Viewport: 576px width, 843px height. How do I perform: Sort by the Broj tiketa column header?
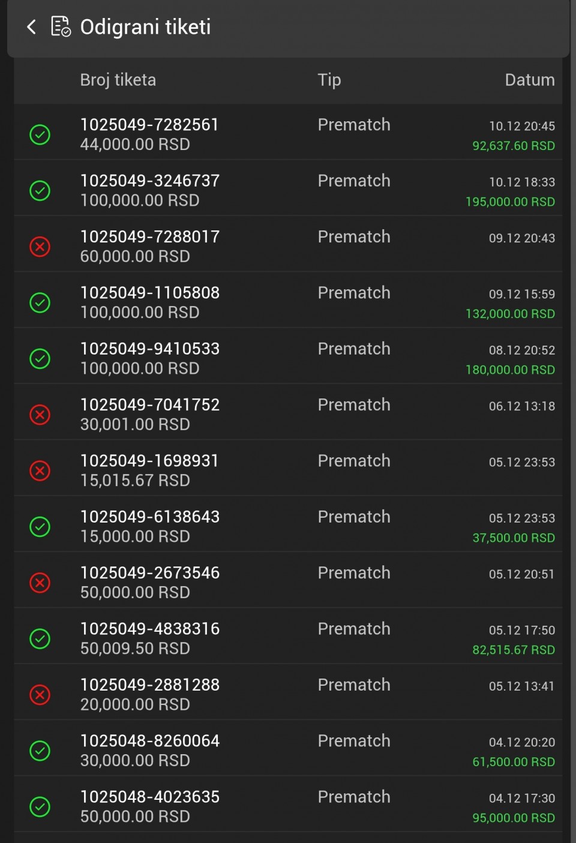pyautogui.click(x=118, y=80)
